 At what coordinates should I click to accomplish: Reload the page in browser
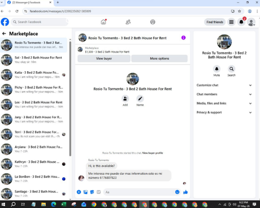click(x=17, y=11)
